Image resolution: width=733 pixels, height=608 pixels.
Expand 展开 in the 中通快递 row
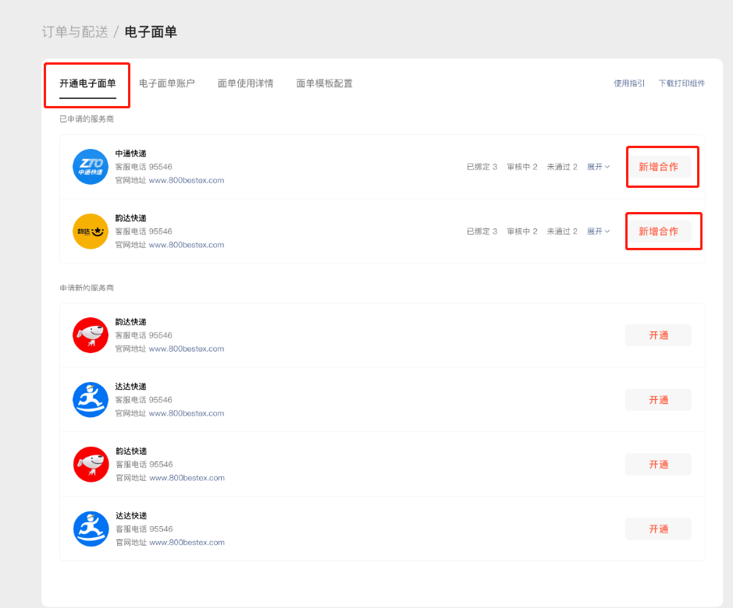pyautogui.click(x=599, y=167)
